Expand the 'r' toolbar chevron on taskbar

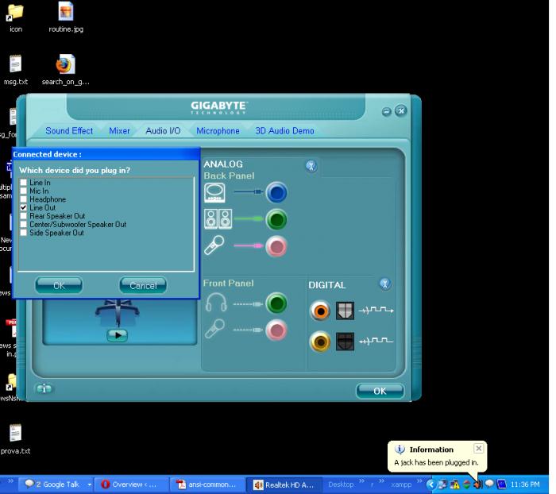tap(381, 481)
